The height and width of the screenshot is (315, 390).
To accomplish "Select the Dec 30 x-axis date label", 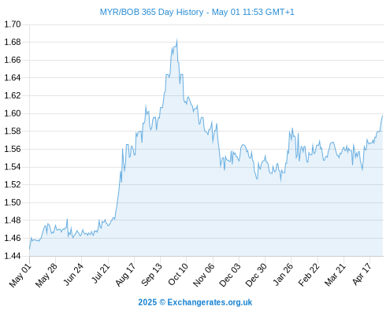I will pos(256,275).
